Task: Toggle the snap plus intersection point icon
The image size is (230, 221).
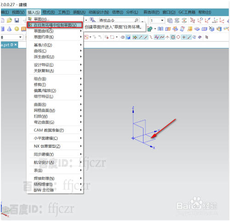Action: [184, 37]
